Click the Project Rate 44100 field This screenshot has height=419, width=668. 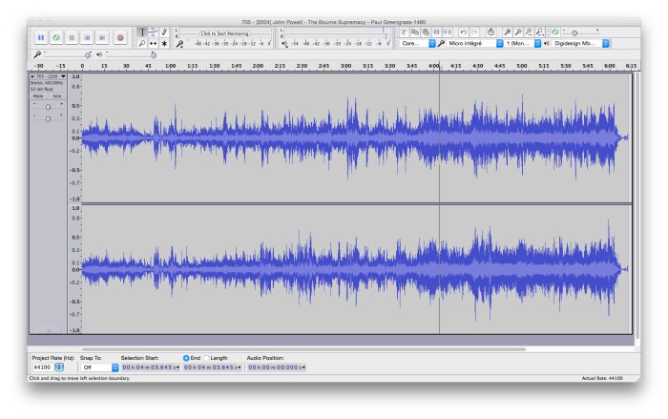[43, 367]
